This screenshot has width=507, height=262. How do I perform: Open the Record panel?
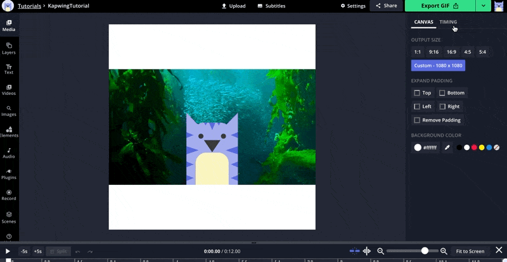(9, 195)
